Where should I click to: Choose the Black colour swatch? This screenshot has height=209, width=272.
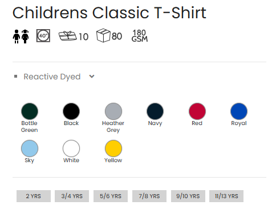click(x=71, y=111)
